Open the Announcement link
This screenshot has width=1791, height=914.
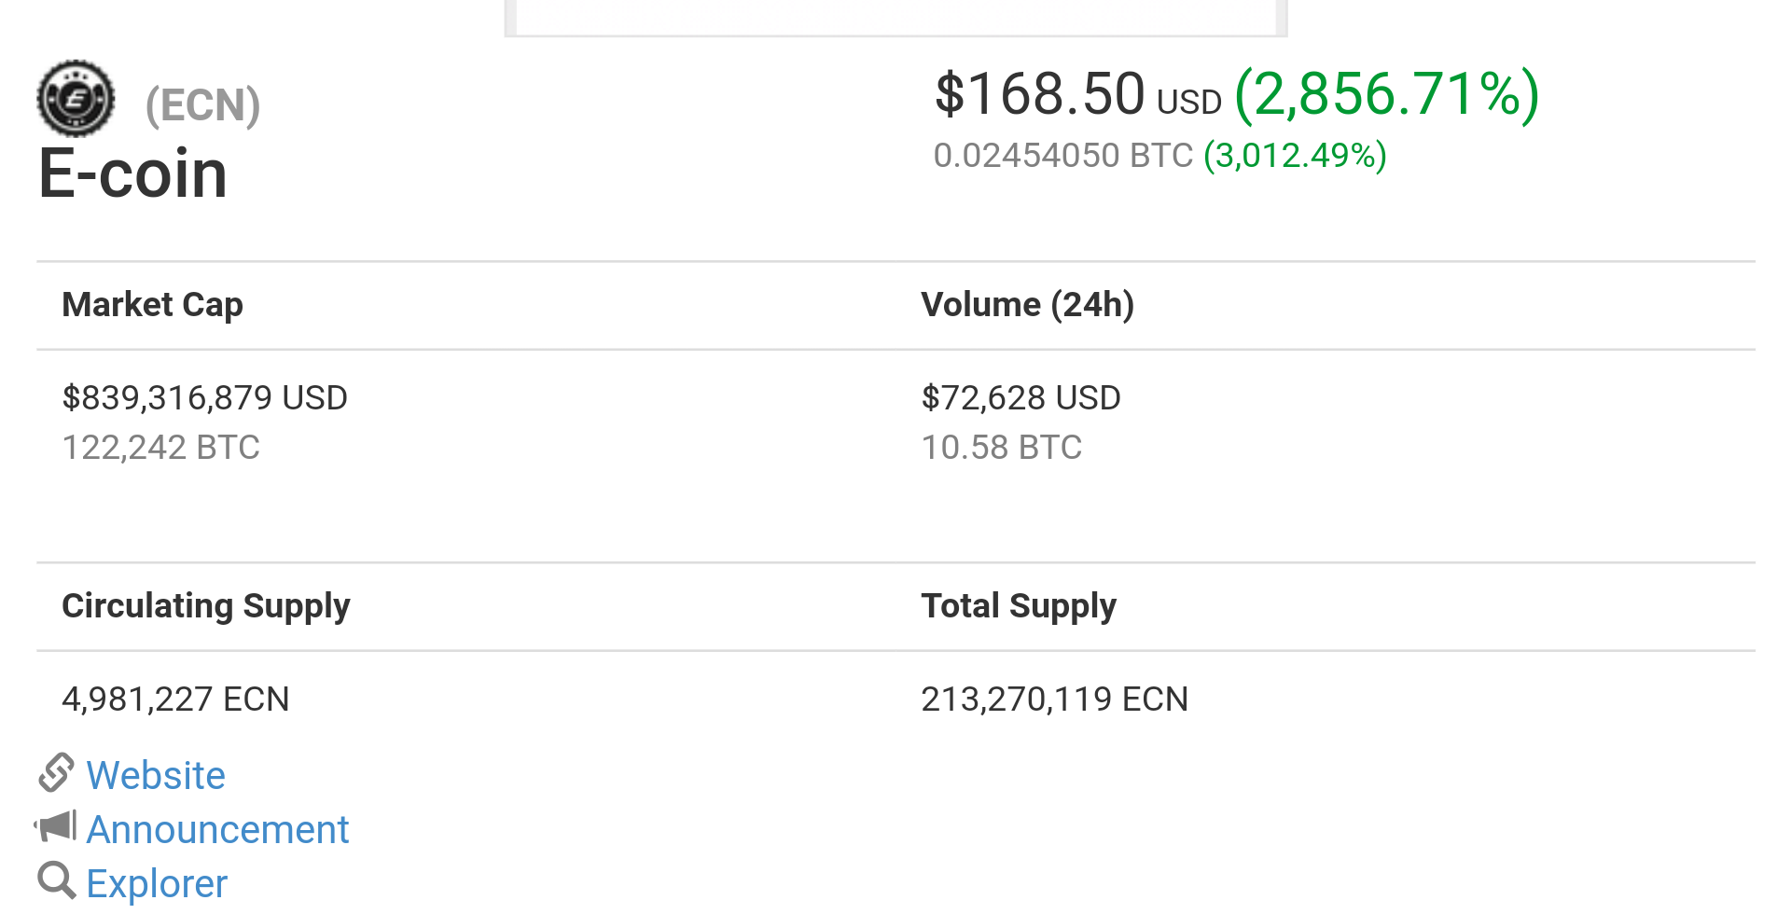(217, 829)
